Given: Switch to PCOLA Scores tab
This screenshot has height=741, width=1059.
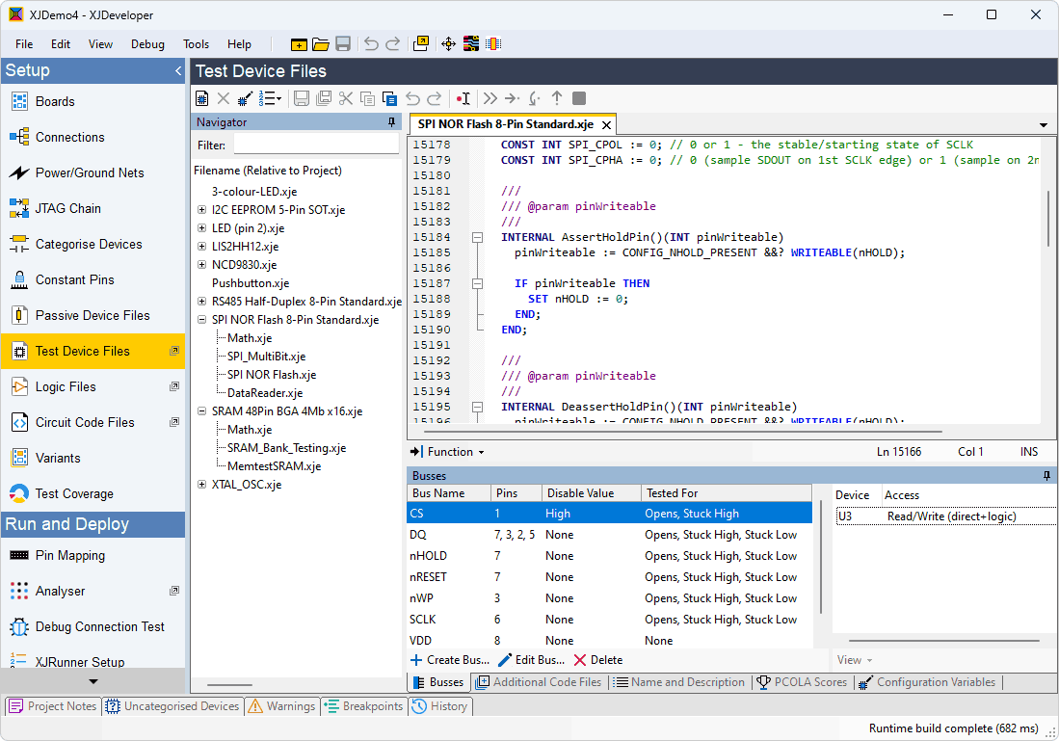Looking at the screenshot, I should coord(802,682).
